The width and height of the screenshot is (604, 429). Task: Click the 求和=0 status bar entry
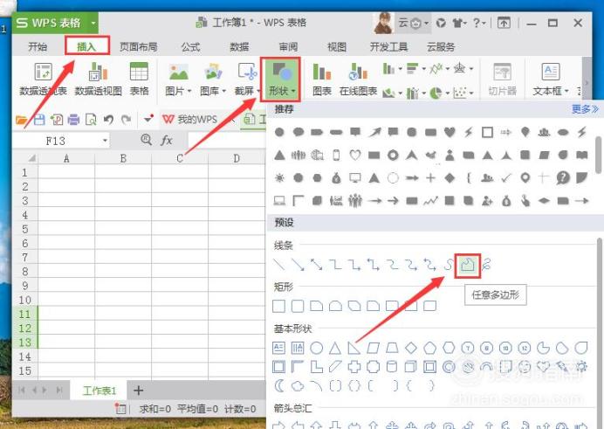[154, 409]
